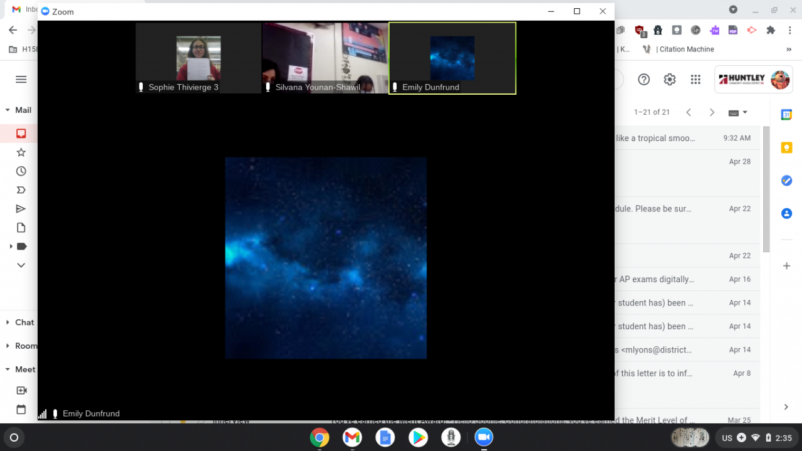Open the Google apps grid
This screenshot has width=802, height=451.
point(695,80)
